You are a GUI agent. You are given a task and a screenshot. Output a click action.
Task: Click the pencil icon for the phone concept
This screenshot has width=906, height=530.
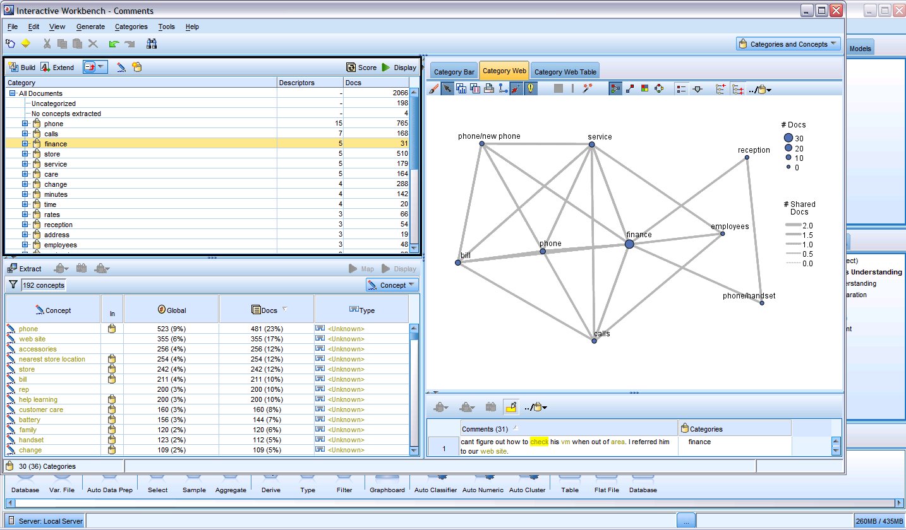11,329
